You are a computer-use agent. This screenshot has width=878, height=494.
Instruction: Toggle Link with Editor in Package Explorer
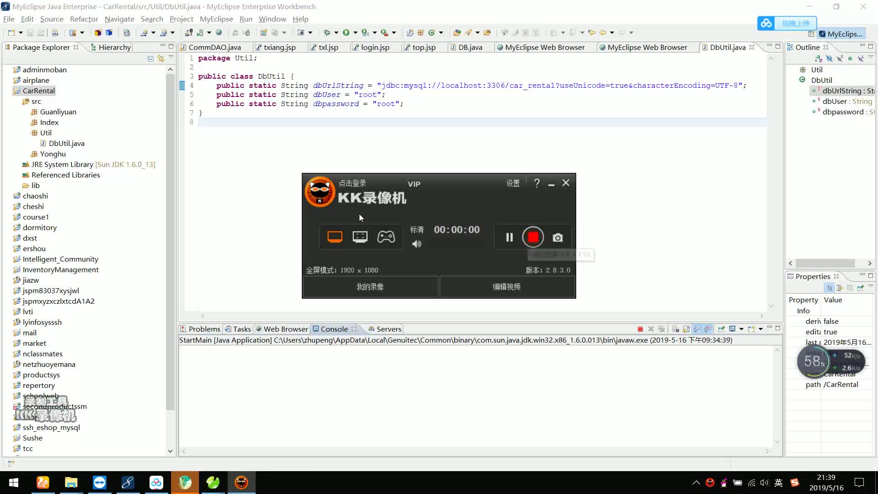point(161,59)
